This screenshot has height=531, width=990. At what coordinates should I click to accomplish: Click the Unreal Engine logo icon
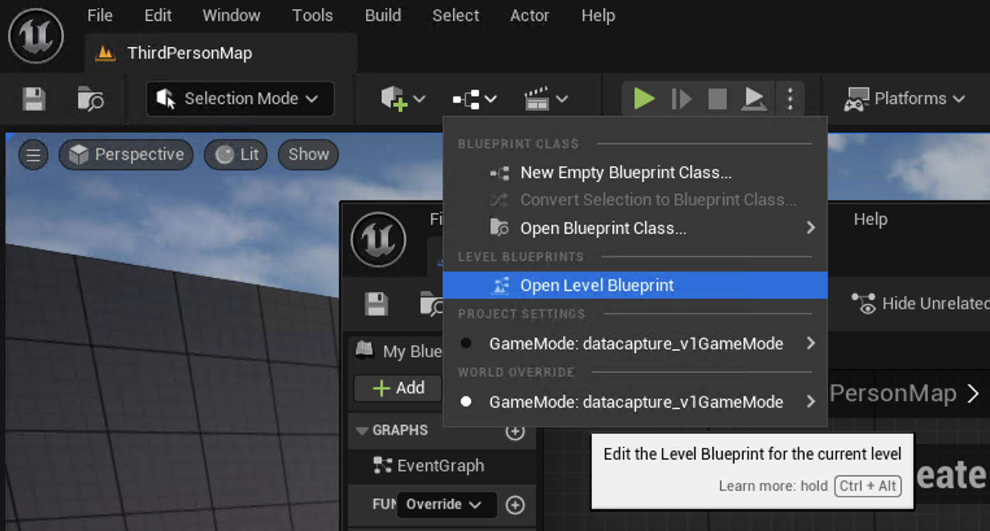click(x=36, y=36)
